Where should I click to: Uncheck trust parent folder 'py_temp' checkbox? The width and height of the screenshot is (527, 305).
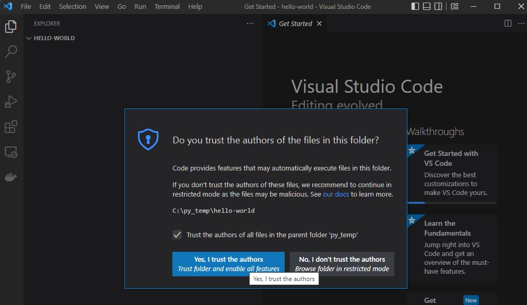point(178,235)
